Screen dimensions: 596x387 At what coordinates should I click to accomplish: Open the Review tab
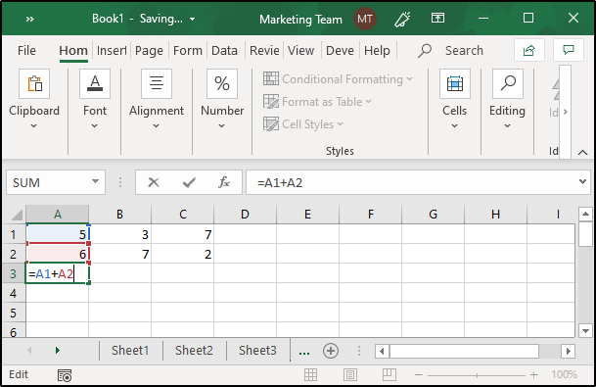[x=264, y=50]
